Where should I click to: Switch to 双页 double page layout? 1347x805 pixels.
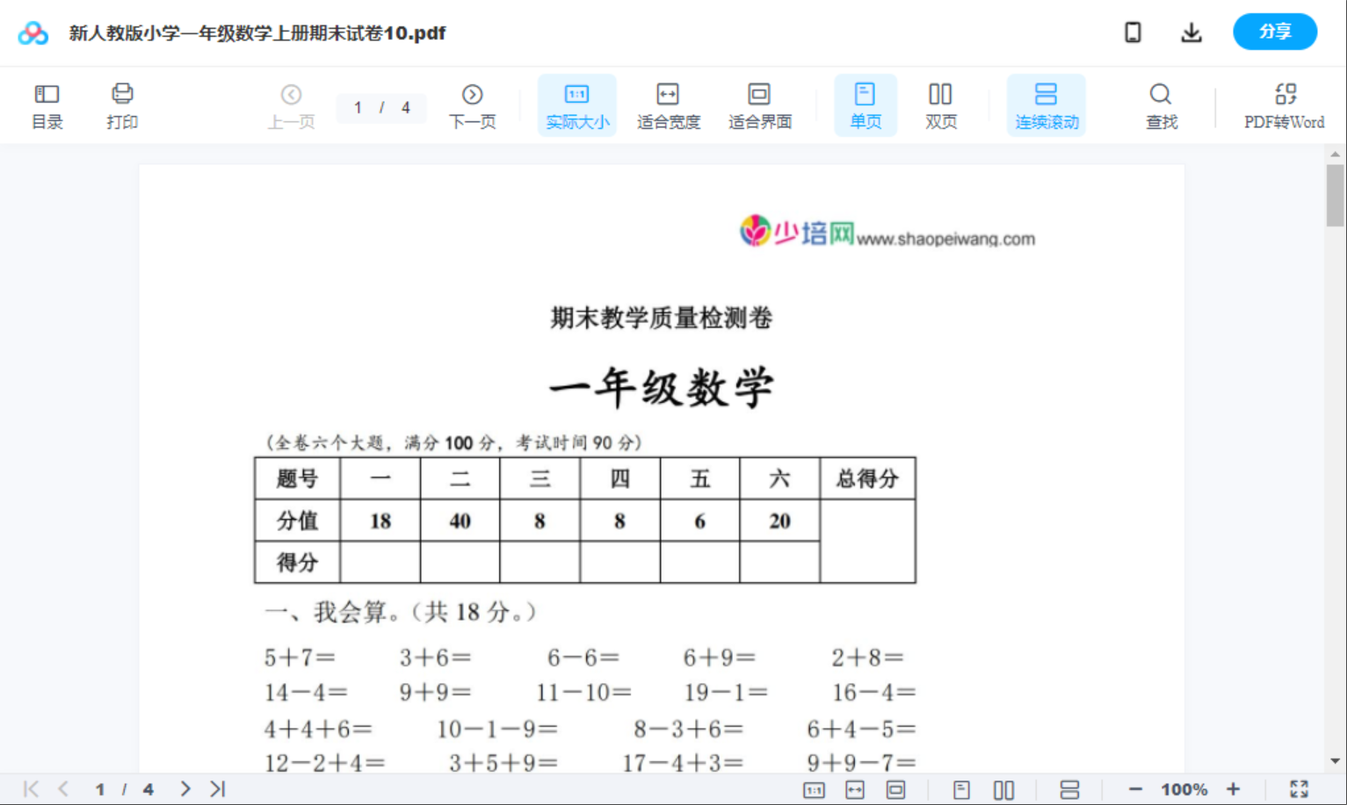tap(940, 104)
